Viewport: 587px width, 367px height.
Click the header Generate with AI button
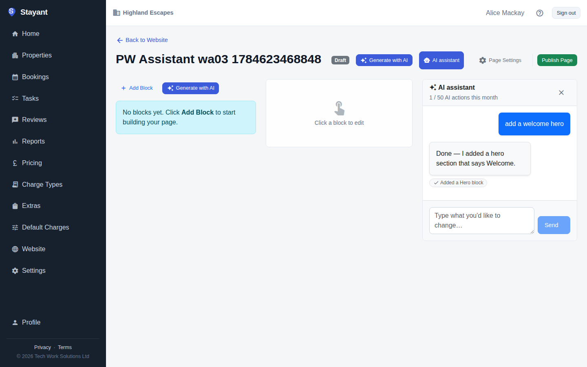pos(384,60)
